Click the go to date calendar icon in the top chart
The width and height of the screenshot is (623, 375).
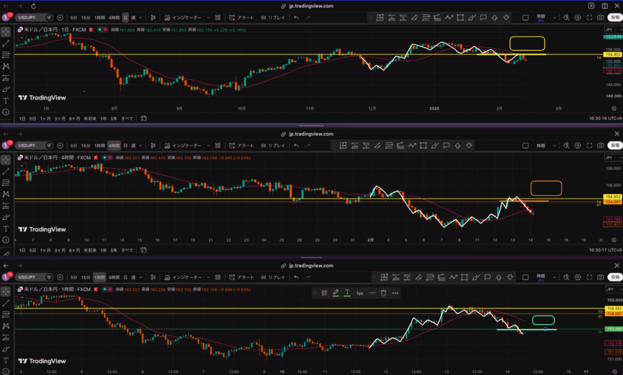pos(144,119)
